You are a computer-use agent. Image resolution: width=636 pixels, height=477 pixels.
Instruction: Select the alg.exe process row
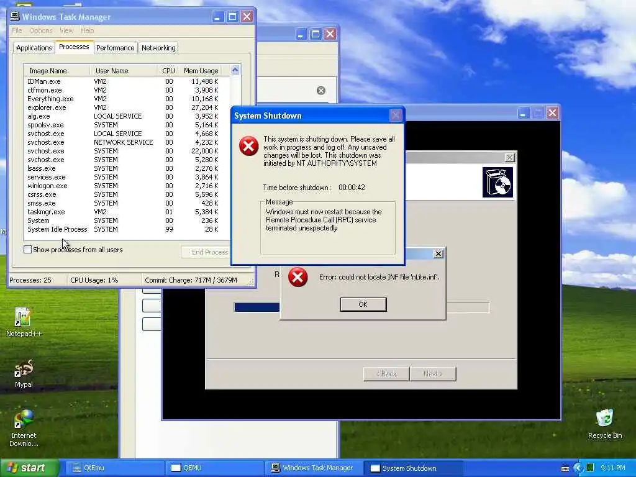(x=127, y=116)
